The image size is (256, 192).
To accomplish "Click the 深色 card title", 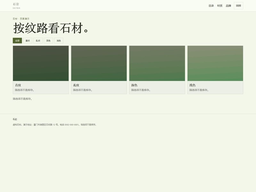I will point(134,85).
